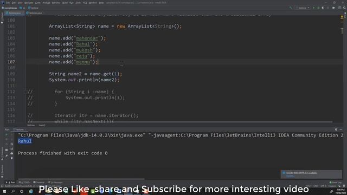Click the line 'name.add("Rahul");'

73,44
